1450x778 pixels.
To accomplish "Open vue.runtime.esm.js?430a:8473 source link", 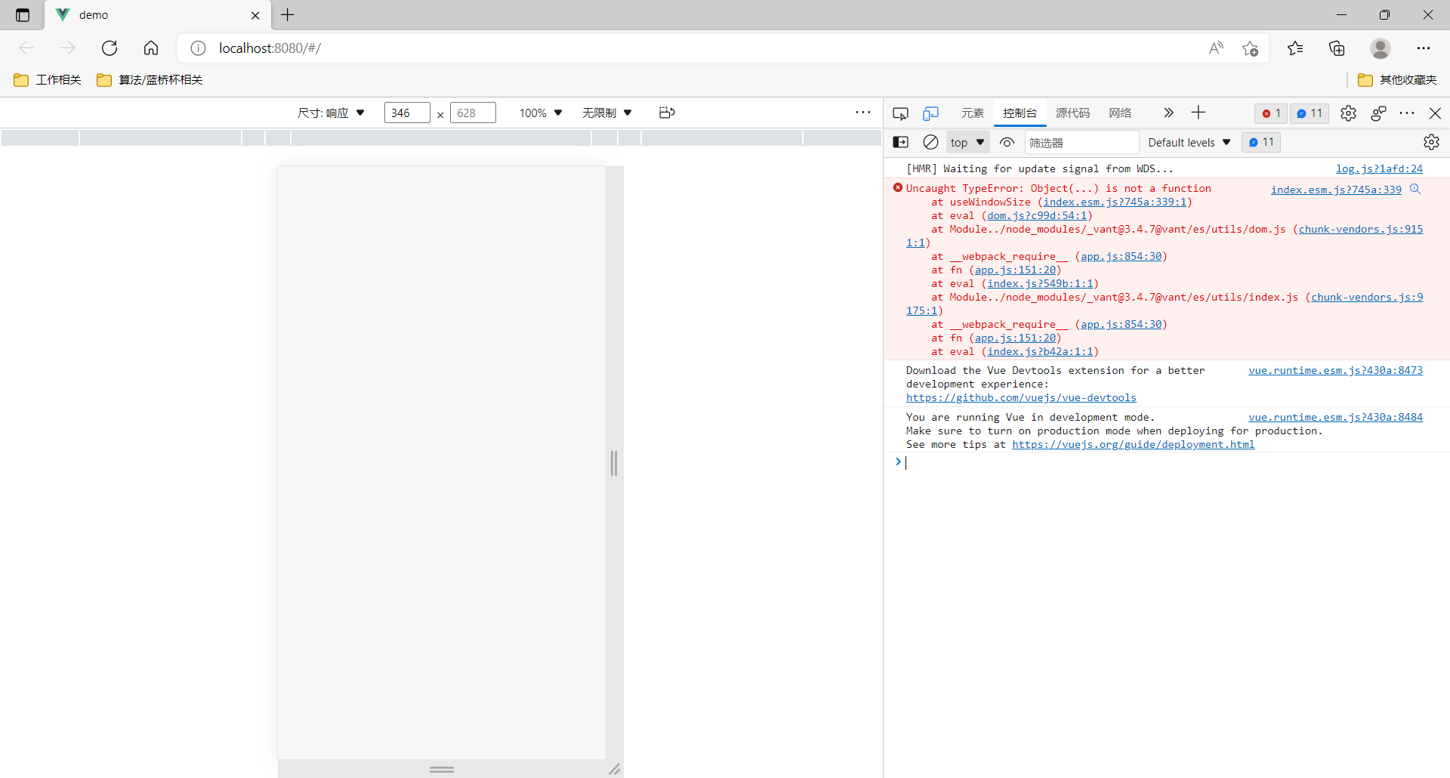I will click(1335, 371).
